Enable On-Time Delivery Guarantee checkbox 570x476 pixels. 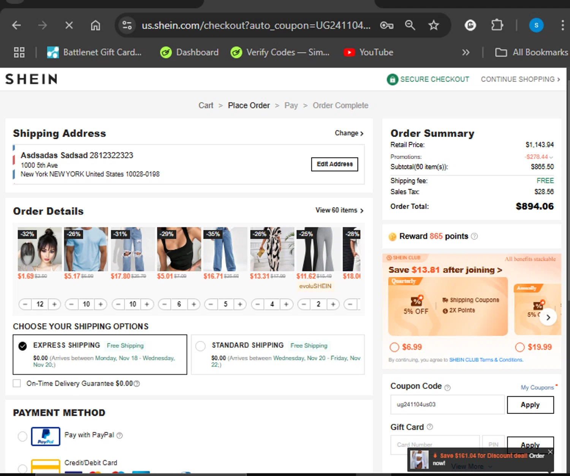click(x=17, y=383)
